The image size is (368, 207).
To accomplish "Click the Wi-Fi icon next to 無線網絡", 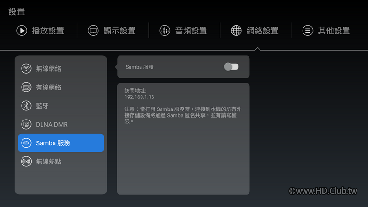I will point(26,68).
